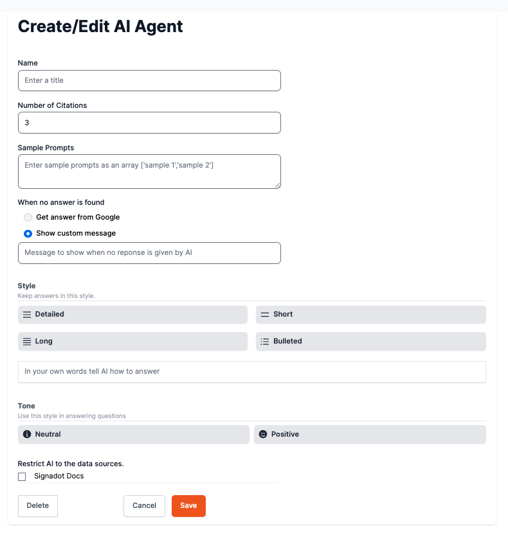The image size is (508, 533).
Task: Select Show custom message radio button
Action: 28,233
